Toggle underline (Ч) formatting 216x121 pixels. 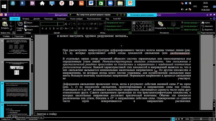[50, 29]
